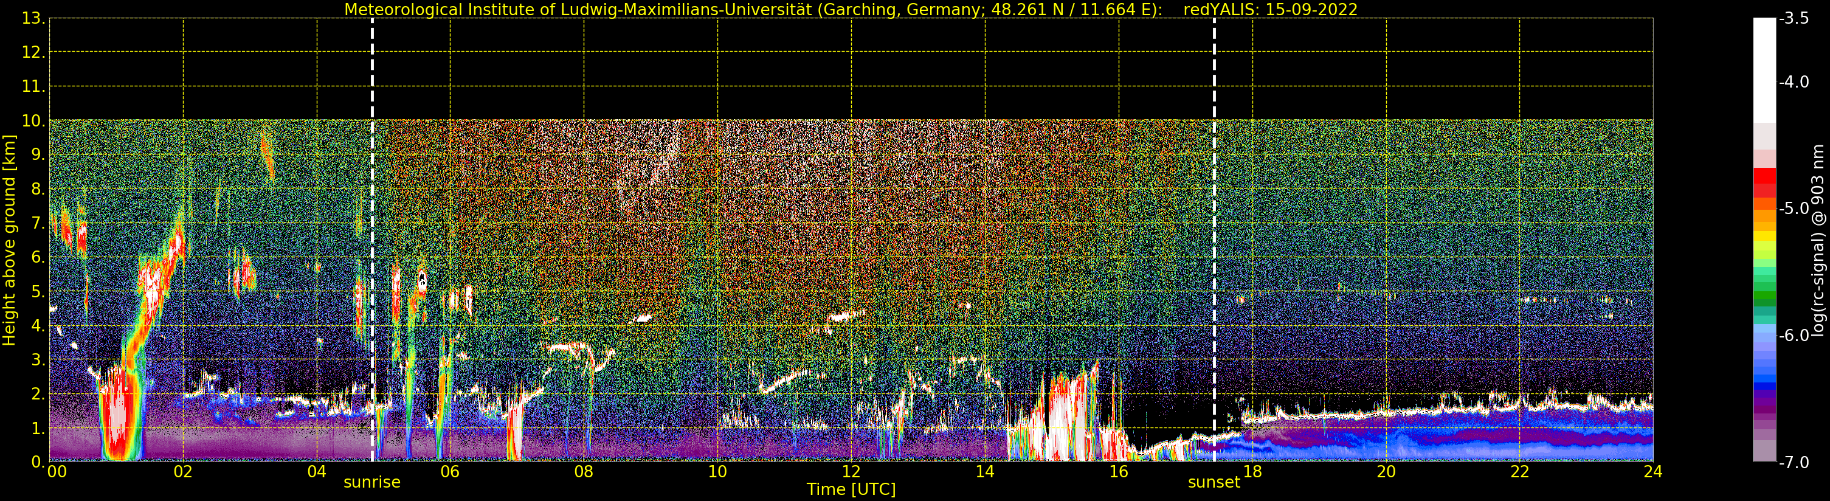This screenshot has height=501, width=1830.
Task: Click the time-axis tick label '12'
Action: (x=851, y=471)
